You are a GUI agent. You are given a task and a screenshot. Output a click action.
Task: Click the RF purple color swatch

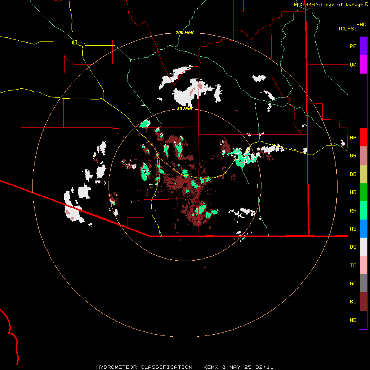point(363,46)
